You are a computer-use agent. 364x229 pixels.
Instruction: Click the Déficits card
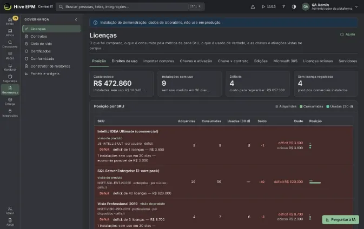pos(257,84)
